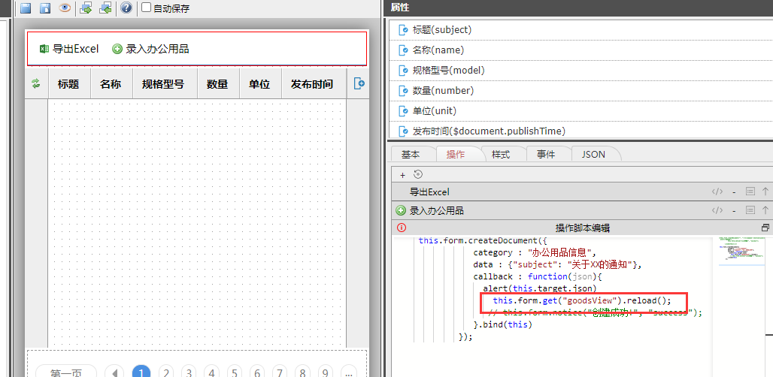
Task: Add a new action with plus icon
Action: (402, 174)
